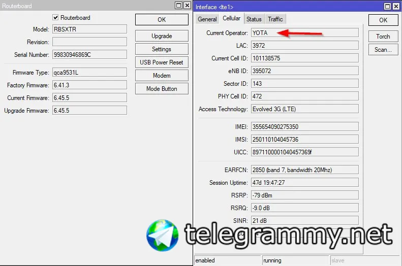Click the RSRP field -79 dBm
402x266 pixels.
pos(305,195)
